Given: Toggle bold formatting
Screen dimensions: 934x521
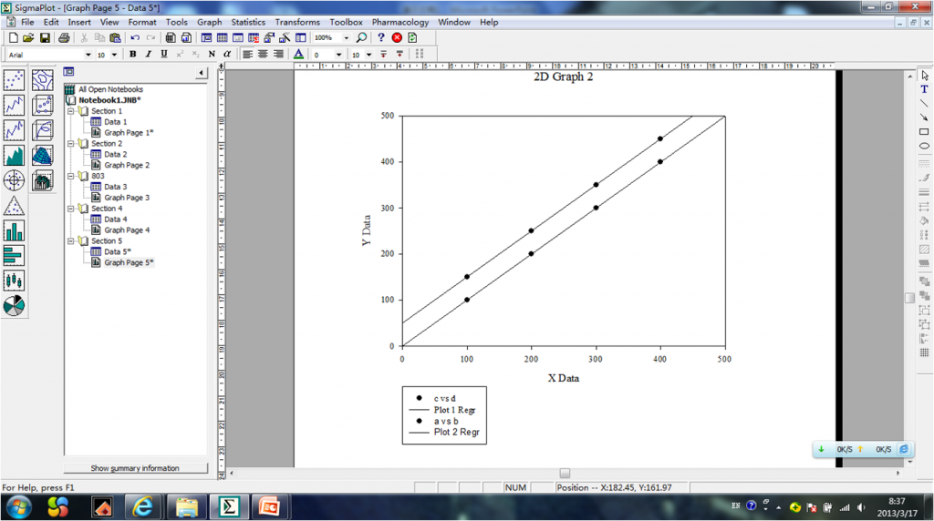Looking at the screenshot, I should 133,54.
